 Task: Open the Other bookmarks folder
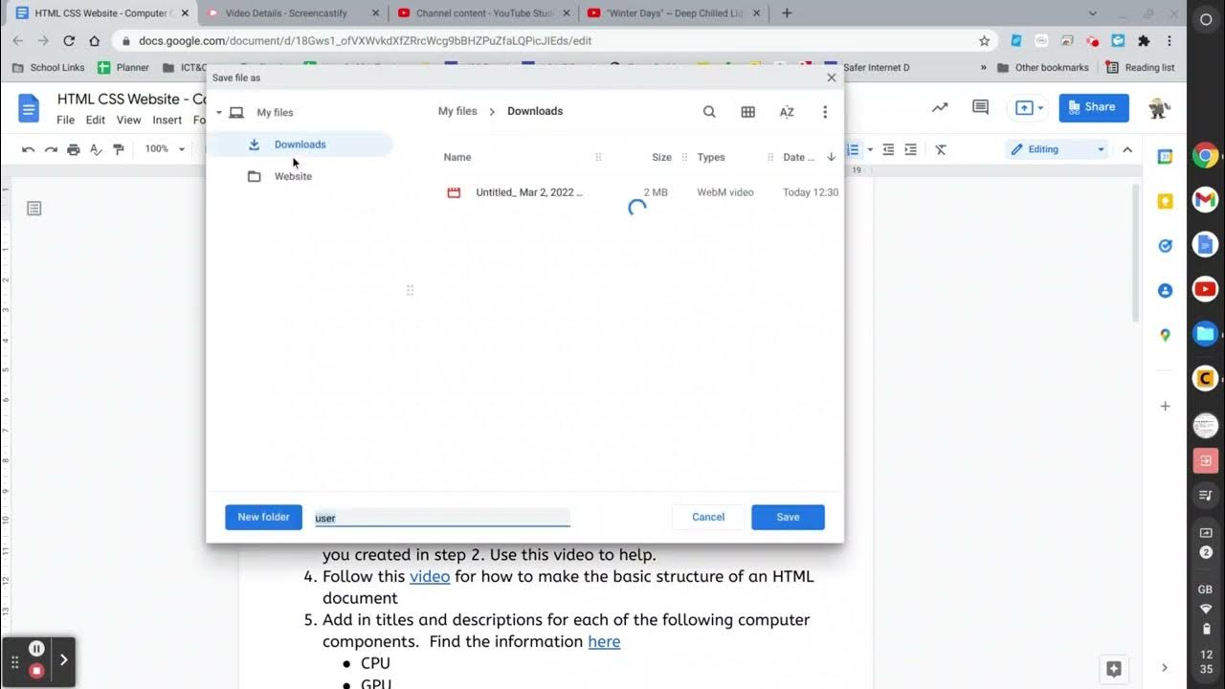(x=1042, y=68)
